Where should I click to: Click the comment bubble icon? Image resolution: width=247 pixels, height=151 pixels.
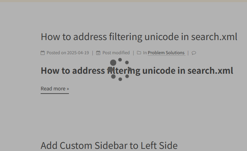pos(194,53)
